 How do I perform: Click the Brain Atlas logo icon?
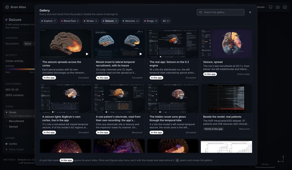click(x=7, y=7)
